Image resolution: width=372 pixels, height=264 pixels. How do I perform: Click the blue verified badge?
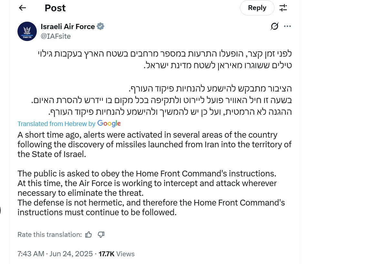[101, 26]
